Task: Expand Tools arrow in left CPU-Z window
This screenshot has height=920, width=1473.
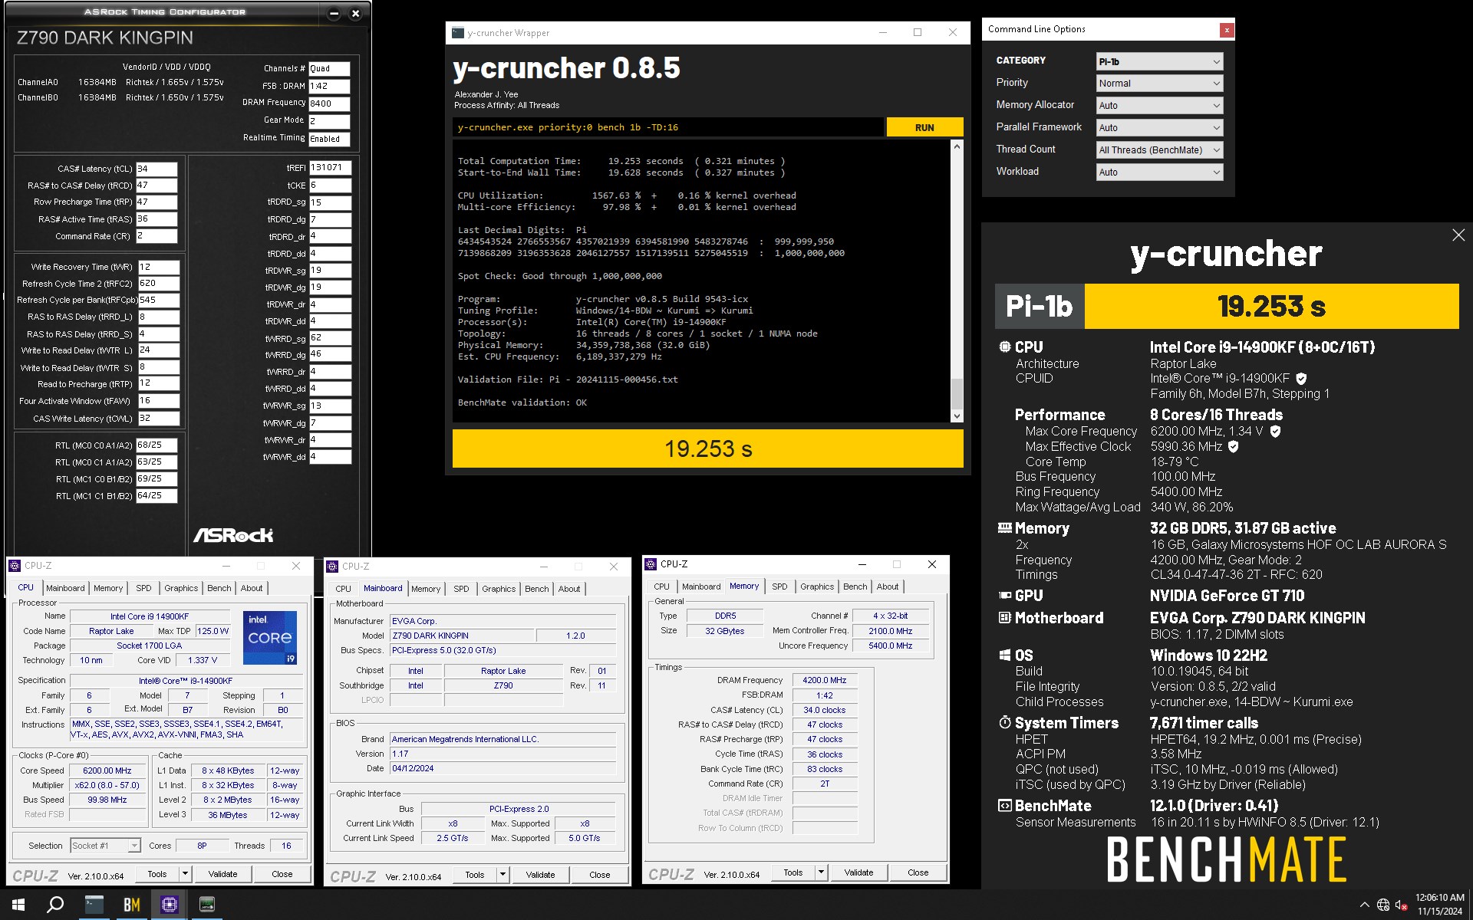Action: [x=185, y=874]
